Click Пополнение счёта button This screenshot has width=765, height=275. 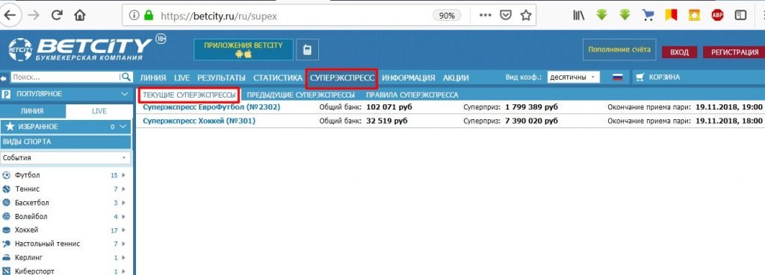click(619, 50)
